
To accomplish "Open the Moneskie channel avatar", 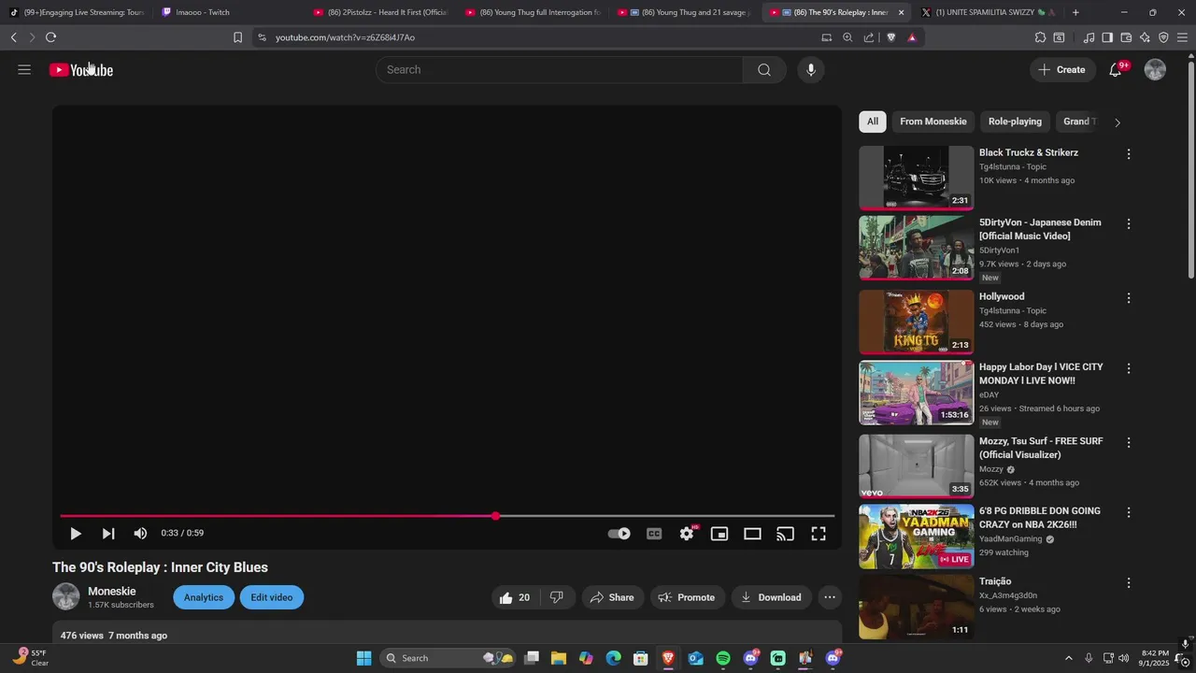I will tap(66, 596).
